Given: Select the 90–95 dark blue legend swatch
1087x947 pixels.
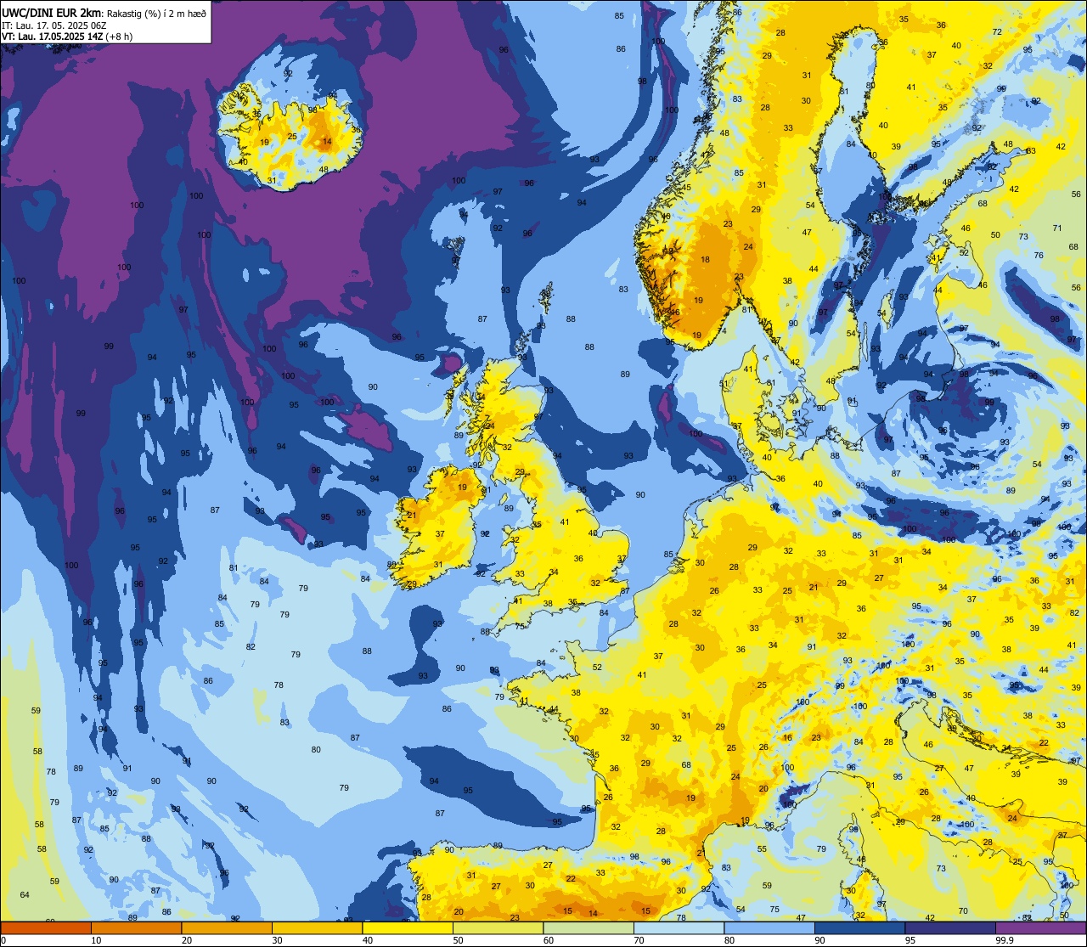Looking at the screenshot, I should click(x=860, y=928).
